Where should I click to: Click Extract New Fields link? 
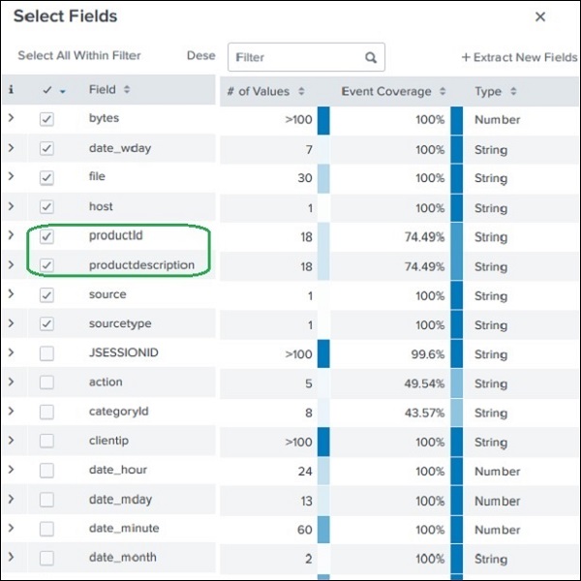click(519, 57)
